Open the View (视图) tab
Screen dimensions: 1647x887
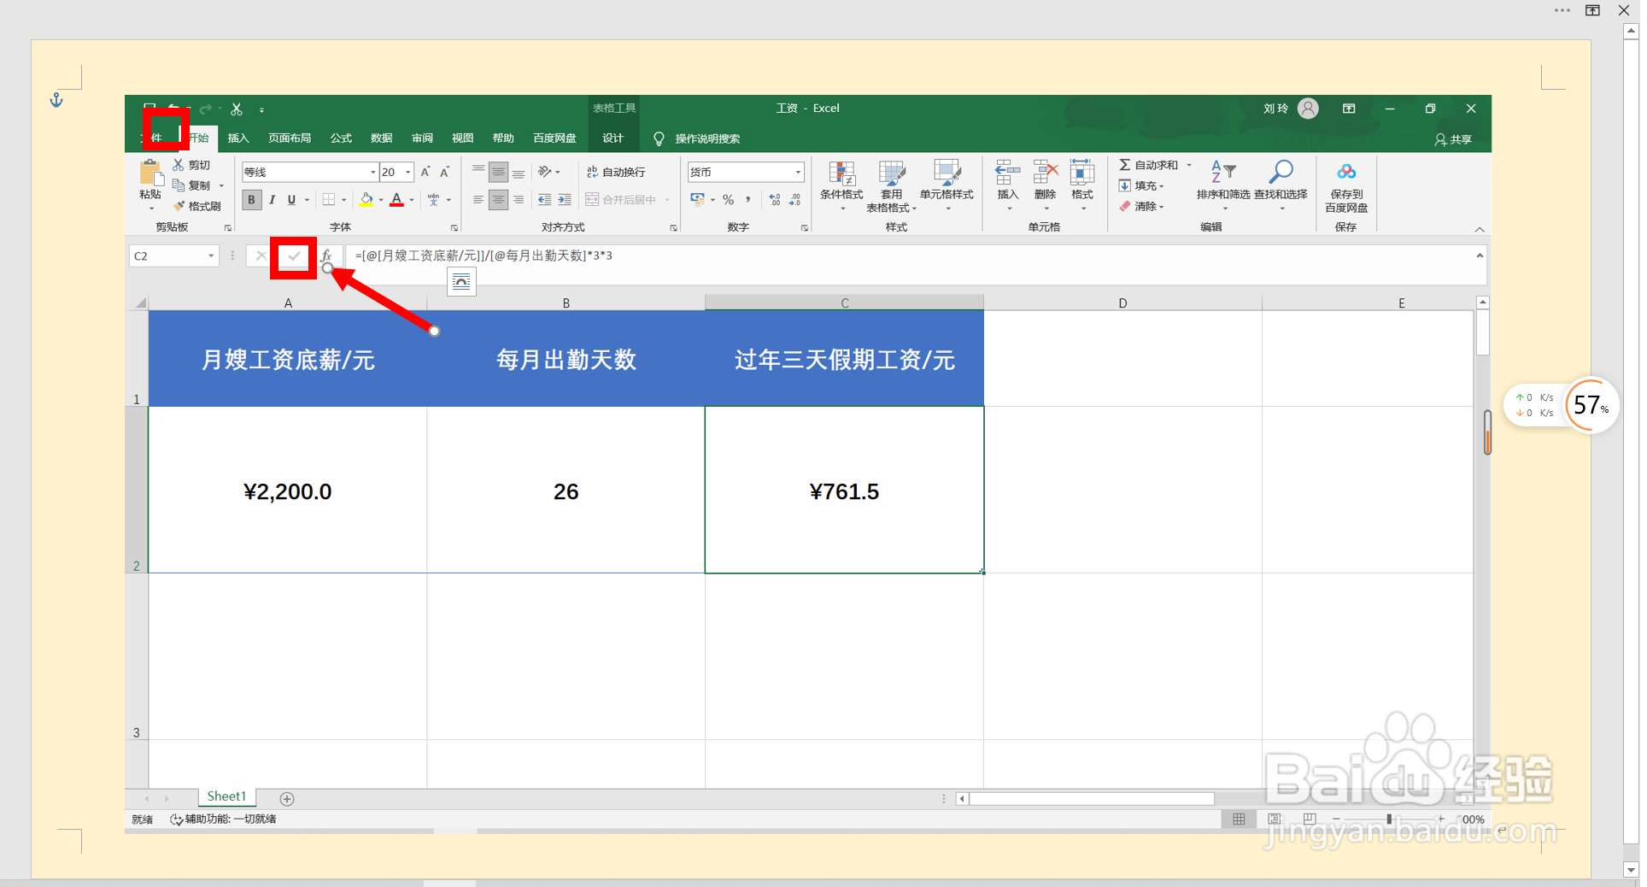(x=462, y=138)
